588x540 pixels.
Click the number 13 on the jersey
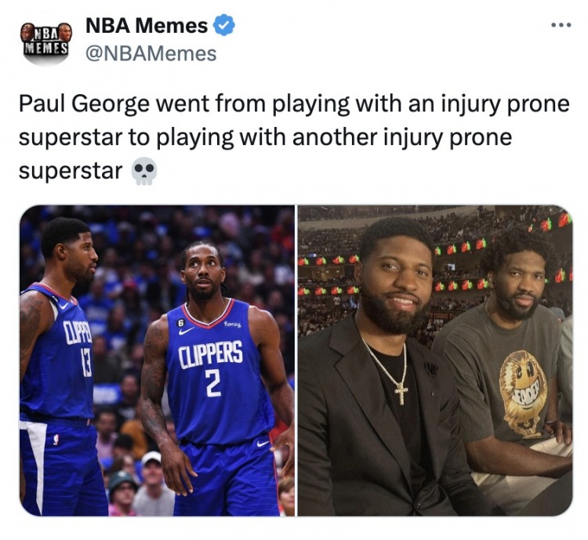click(x=86, y=365)
